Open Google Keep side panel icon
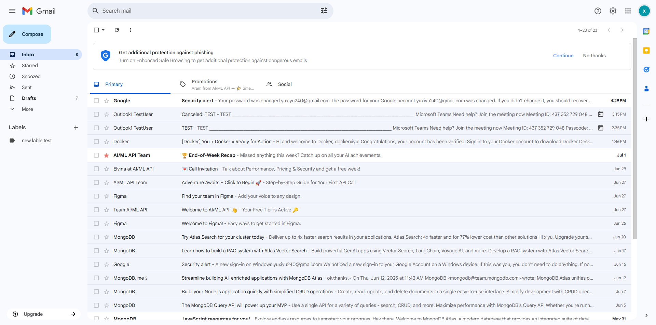656x325 pixels. coord(646,50)
